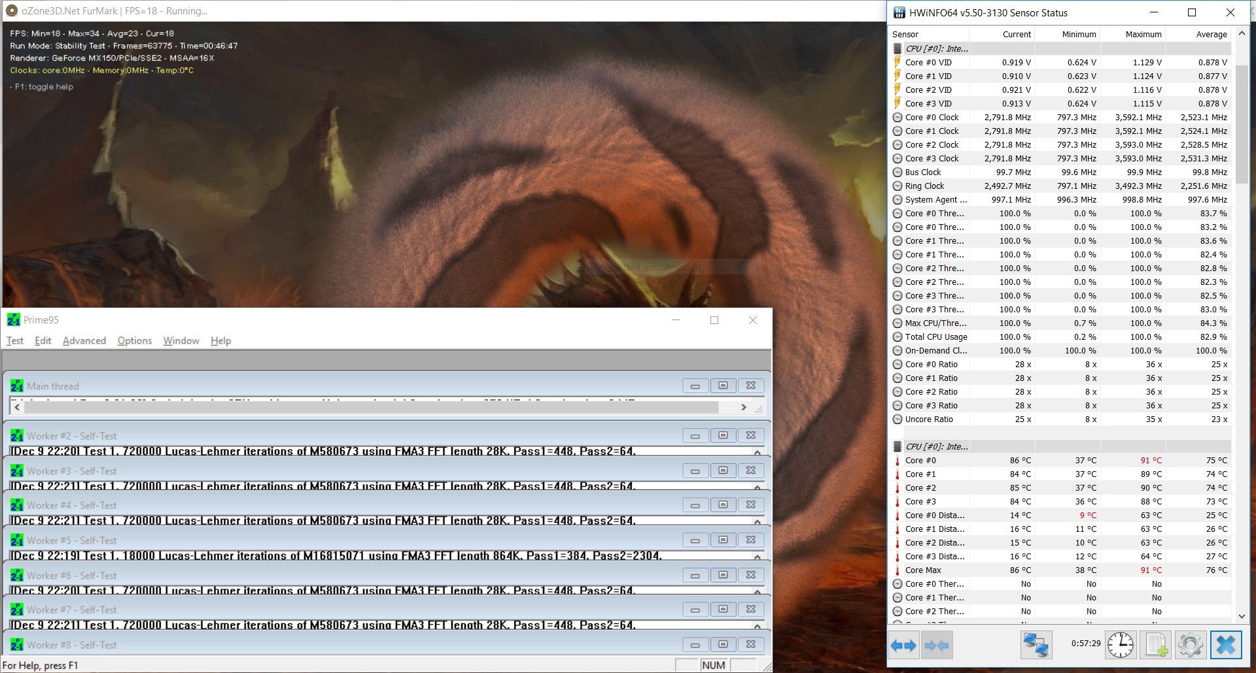
Task: Click the Core Max 91 °C maximum value
Action: point(1151,570)
